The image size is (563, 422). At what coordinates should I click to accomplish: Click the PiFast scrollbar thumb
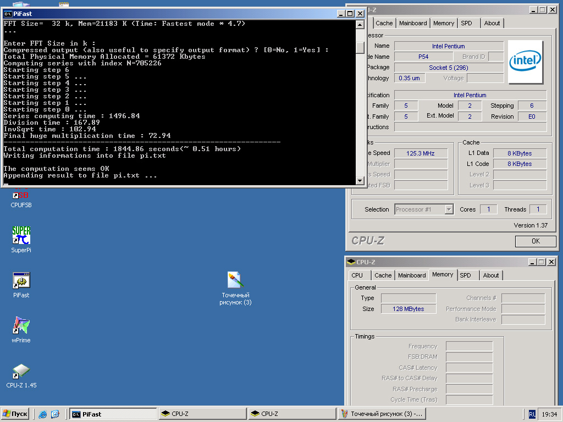tap(360, 47)
